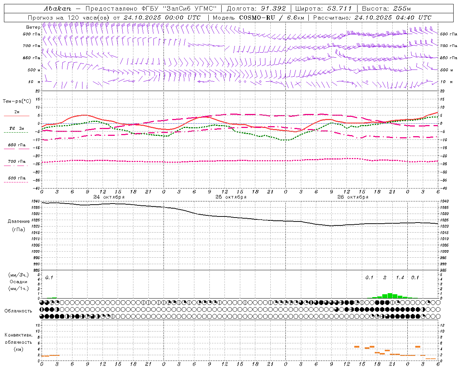459x367 pixels.
Task: Select the "(мм/1ч.)" precipitation unit label
Action: tap(19, 289)
